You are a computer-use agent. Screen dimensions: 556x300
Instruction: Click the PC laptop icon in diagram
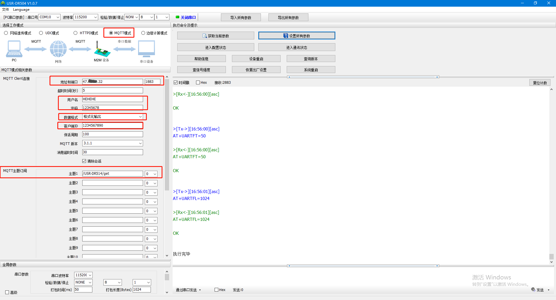(14, 49)
